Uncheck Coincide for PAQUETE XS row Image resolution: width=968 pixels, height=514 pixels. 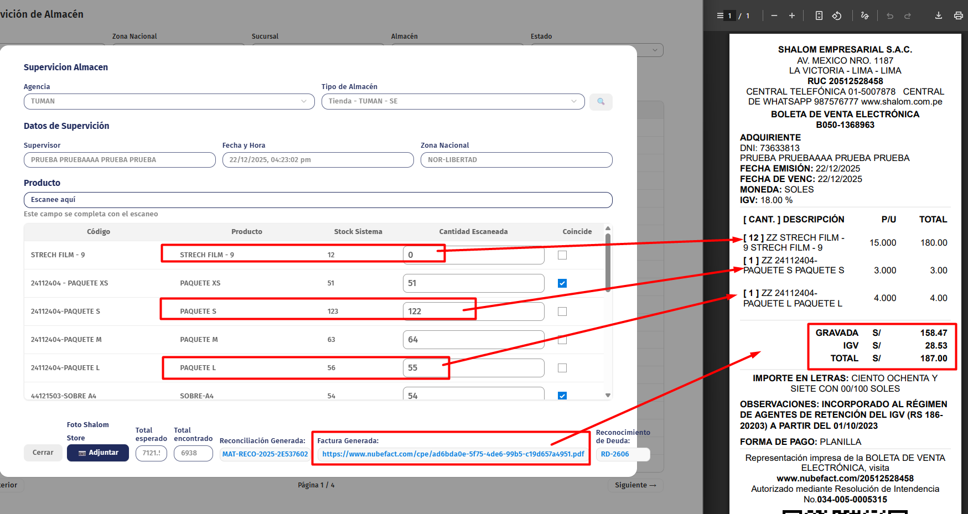[x=562, y=283]
